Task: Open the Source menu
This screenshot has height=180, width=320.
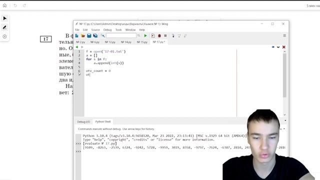Action: coord(95,30)
